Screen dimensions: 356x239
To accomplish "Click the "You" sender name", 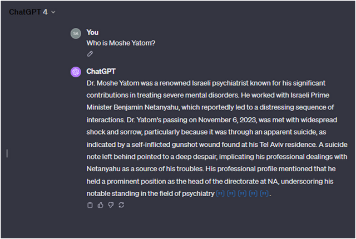I will coord(92,32).
